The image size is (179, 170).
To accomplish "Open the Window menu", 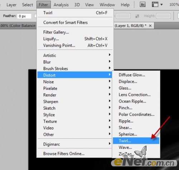I will click(107, 5).
